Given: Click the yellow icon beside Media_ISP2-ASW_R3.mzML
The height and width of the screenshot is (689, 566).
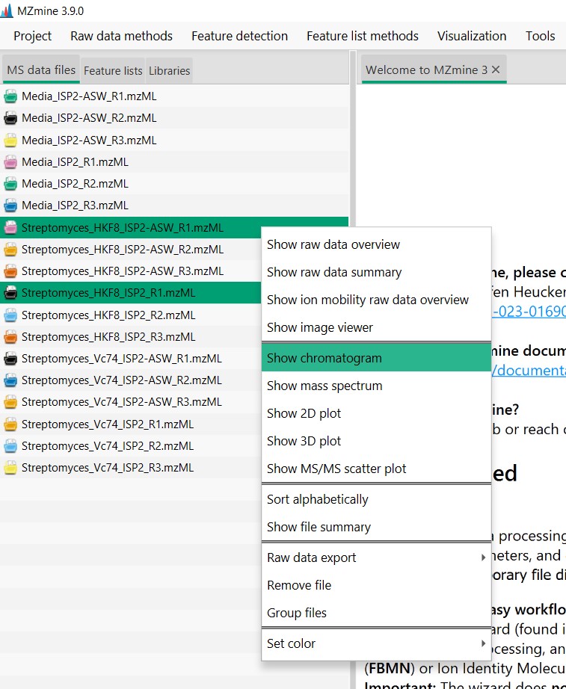Looking at the screenshot, I should click(x=10, y=140).
